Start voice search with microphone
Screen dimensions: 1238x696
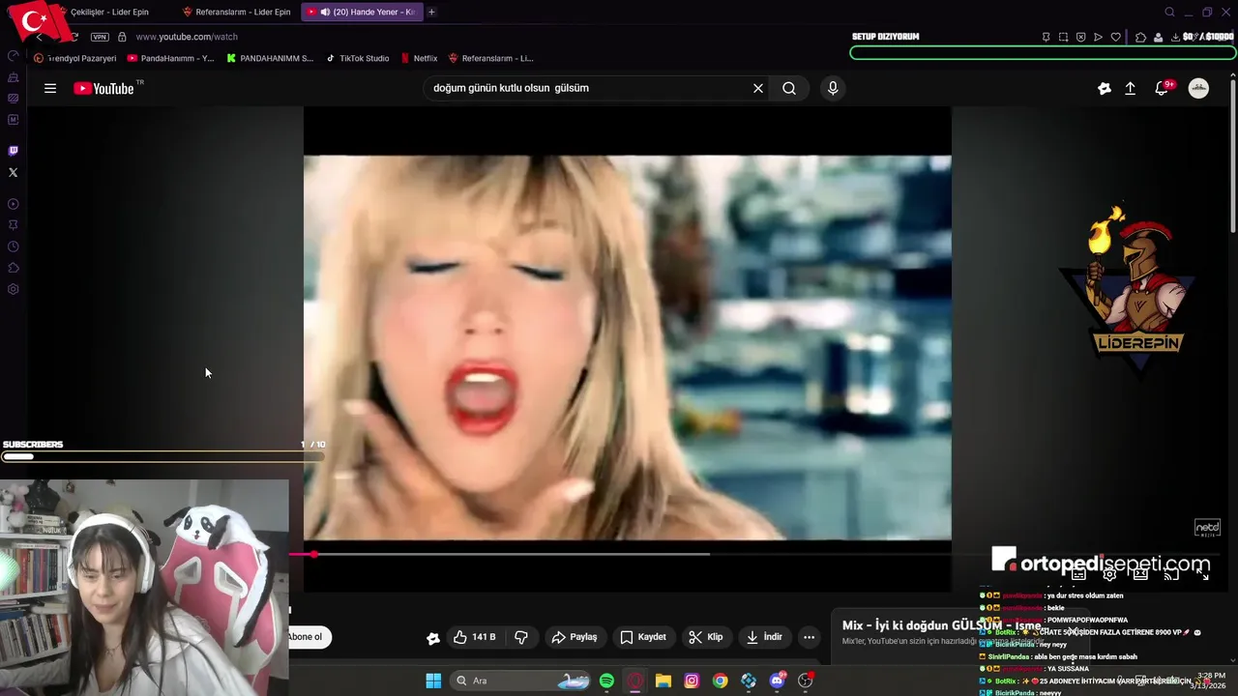(x=833, y=88)
